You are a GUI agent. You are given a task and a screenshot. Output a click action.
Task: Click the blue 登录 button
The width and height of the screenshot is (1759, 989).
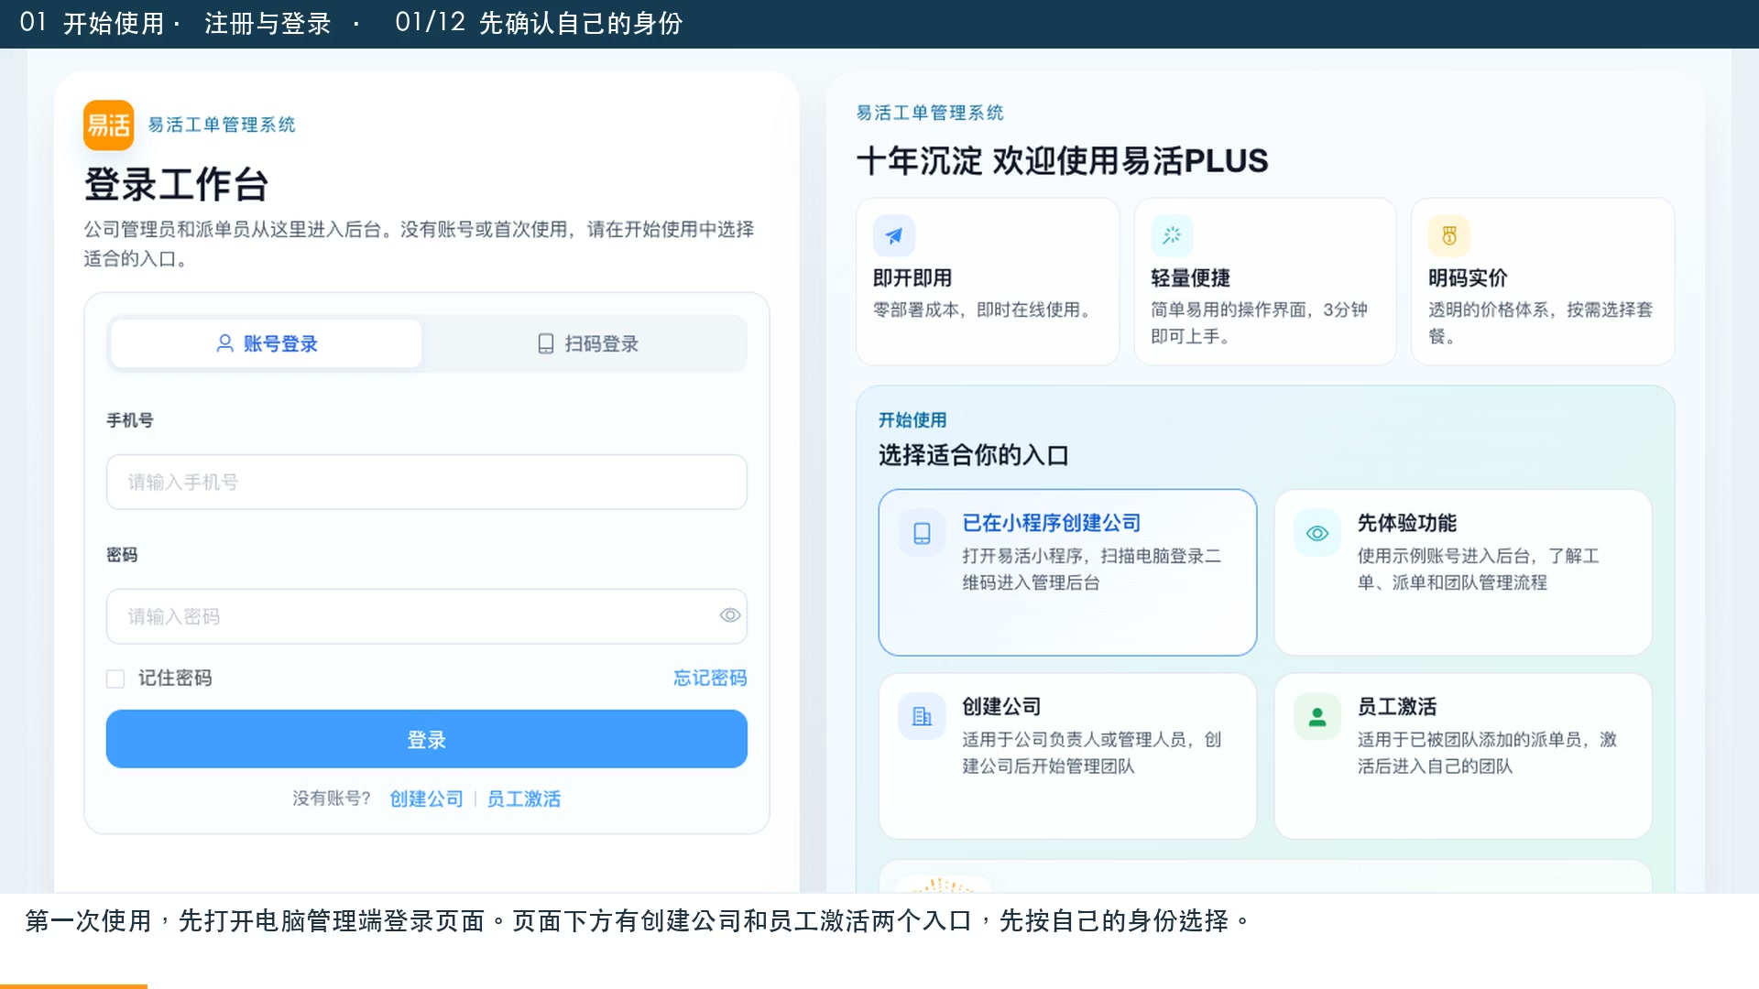(x=427, y=739)
